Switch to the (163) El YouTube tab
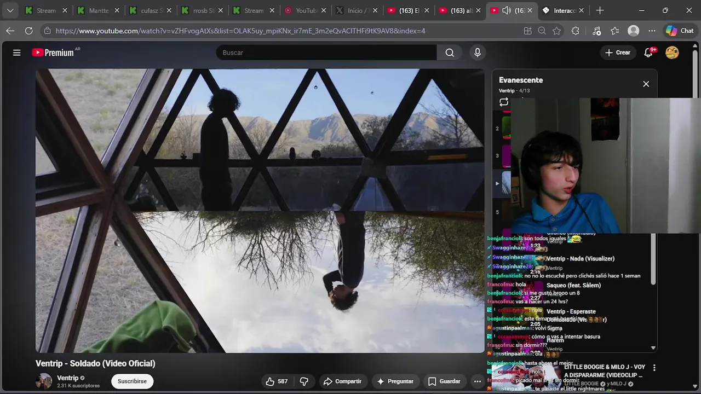701x394 pixels. (x=407, y=10)
